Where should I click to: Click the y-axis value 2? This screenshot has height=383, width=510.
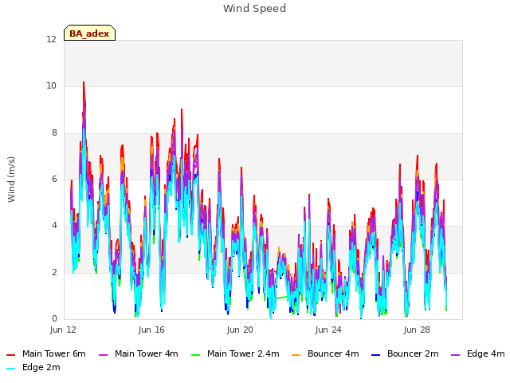tap(54, 272)
